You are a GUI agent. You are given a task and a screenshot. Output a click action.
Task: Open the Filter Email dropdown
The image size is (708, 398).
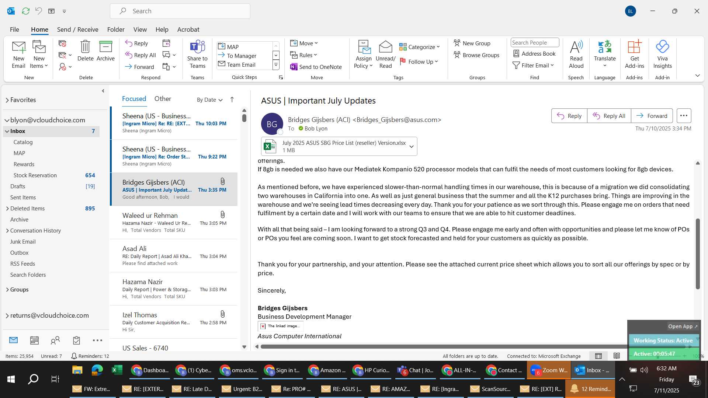coord(533,65)
